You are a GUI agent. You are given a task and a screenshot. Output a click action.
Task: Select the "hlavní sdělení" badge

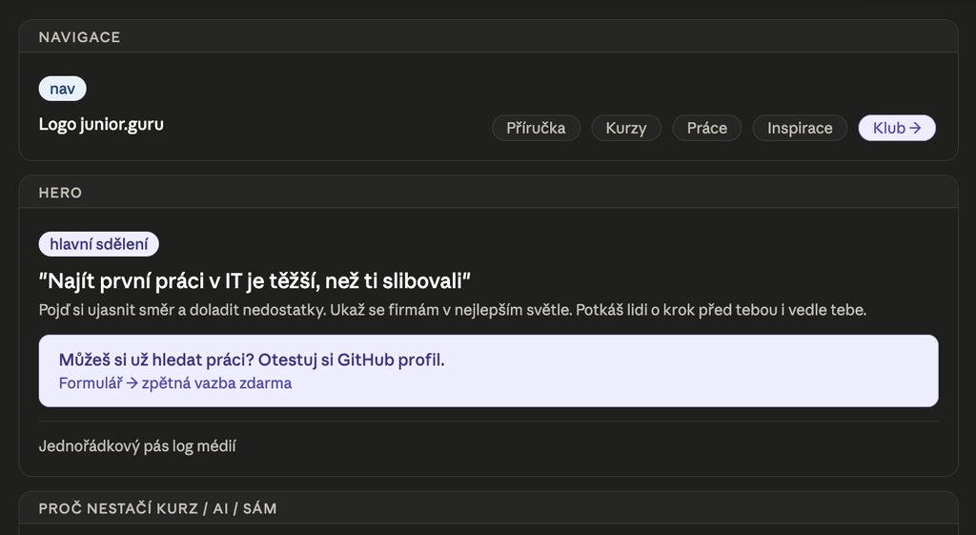pos(98,244)
